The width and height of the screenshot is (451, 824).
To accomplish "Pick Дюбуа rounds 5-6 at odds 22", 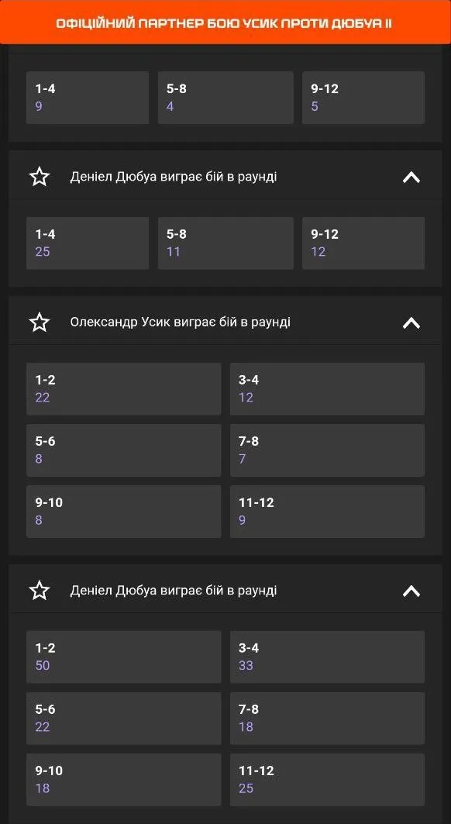I will [x=123, y=719].
